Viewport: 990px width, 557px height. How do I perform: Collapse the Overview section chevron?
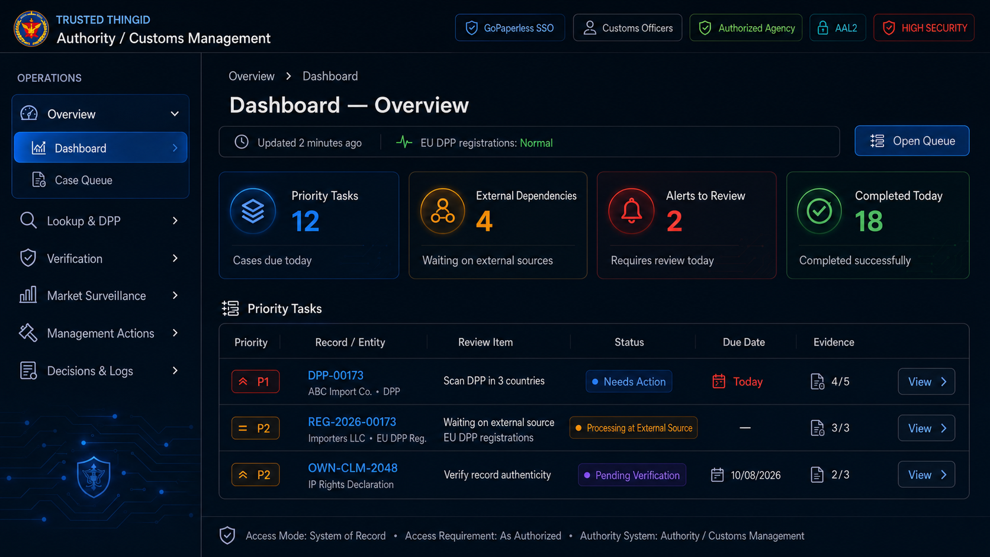175,114
